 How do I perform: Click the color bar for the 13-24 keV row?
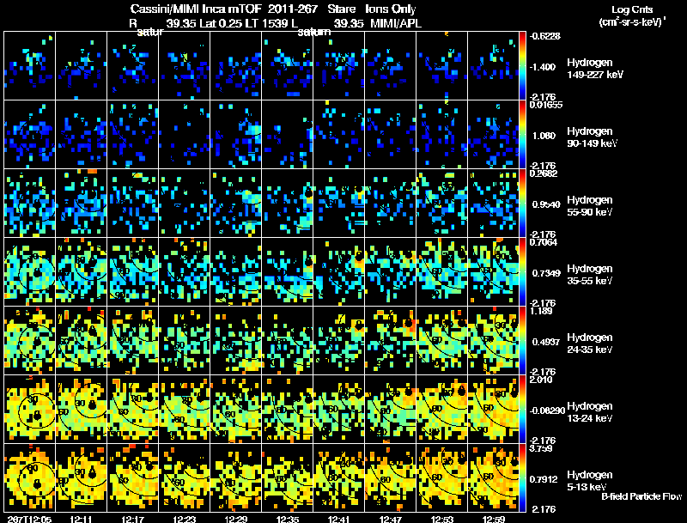coord(522,410)
